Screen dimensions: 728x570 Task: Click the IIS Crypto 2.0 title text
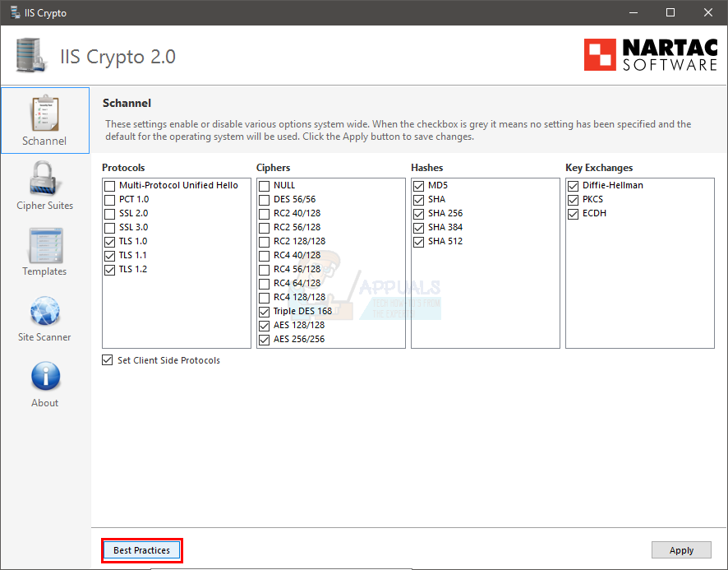118,57
